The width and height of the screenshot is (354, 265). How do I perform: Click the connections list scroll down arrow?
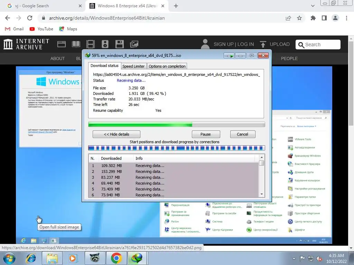(x=262, y=194)
